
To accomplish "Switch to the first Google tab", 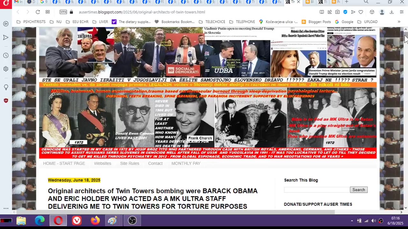I will [x=44, y=2].
